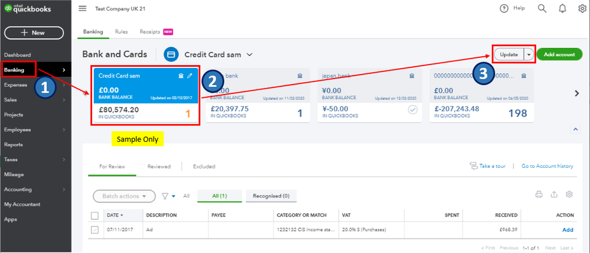Image resolution: width=590 pixels, height=253 pixels.
Task: Click the QuickBooks logo
Action: coord(27,9)
